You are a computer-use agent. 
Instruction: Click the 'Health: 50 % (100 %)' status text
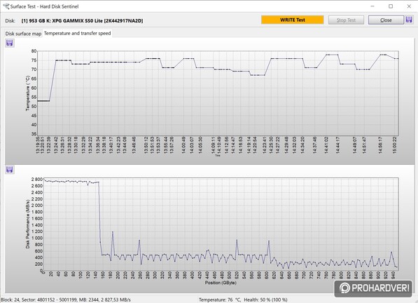tap(265, 299)
